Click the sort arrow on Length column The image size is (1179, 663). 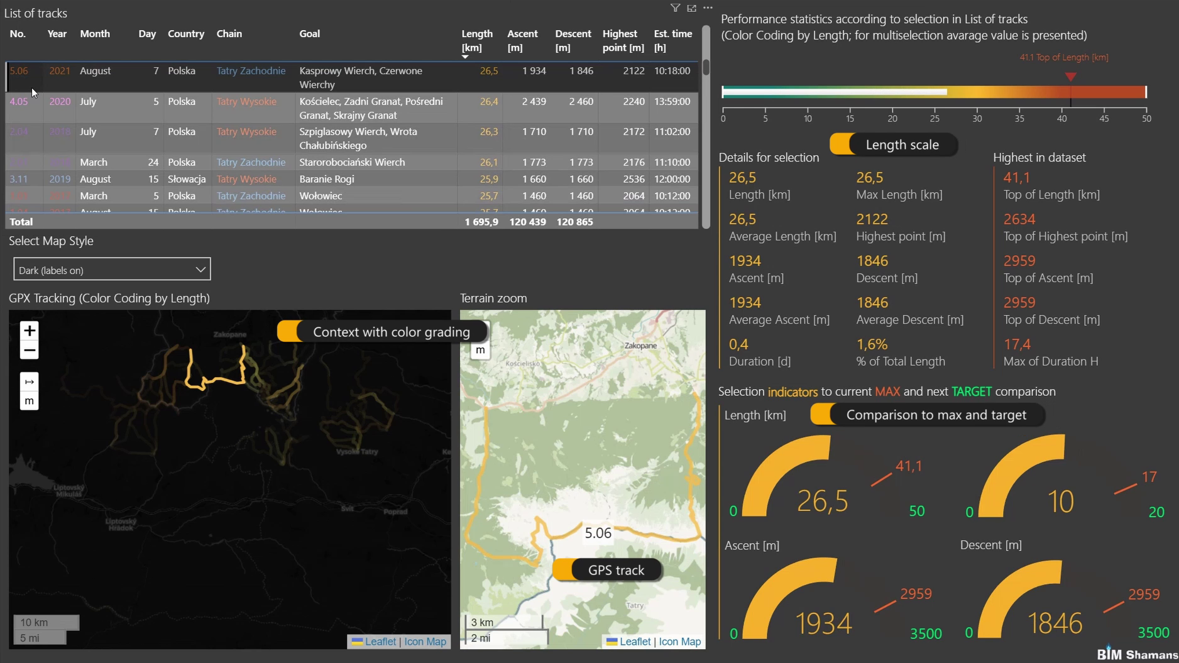pos(465,56)
